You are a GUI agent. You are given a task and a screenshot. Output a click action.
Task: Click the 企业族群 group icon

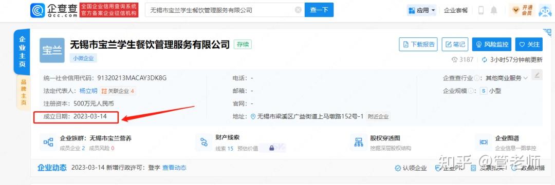click(x=48, y=142)
